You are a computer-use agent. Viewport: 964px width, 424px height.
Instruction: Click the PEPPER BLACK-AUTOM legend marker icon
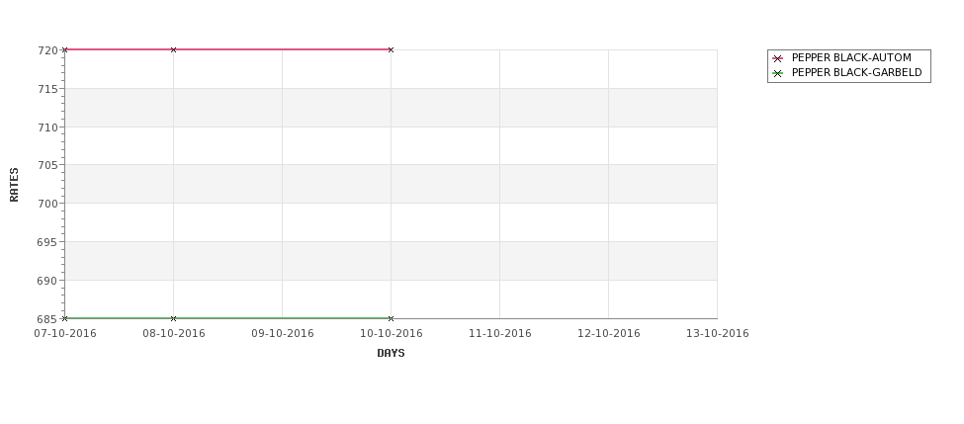pos(777,58)
